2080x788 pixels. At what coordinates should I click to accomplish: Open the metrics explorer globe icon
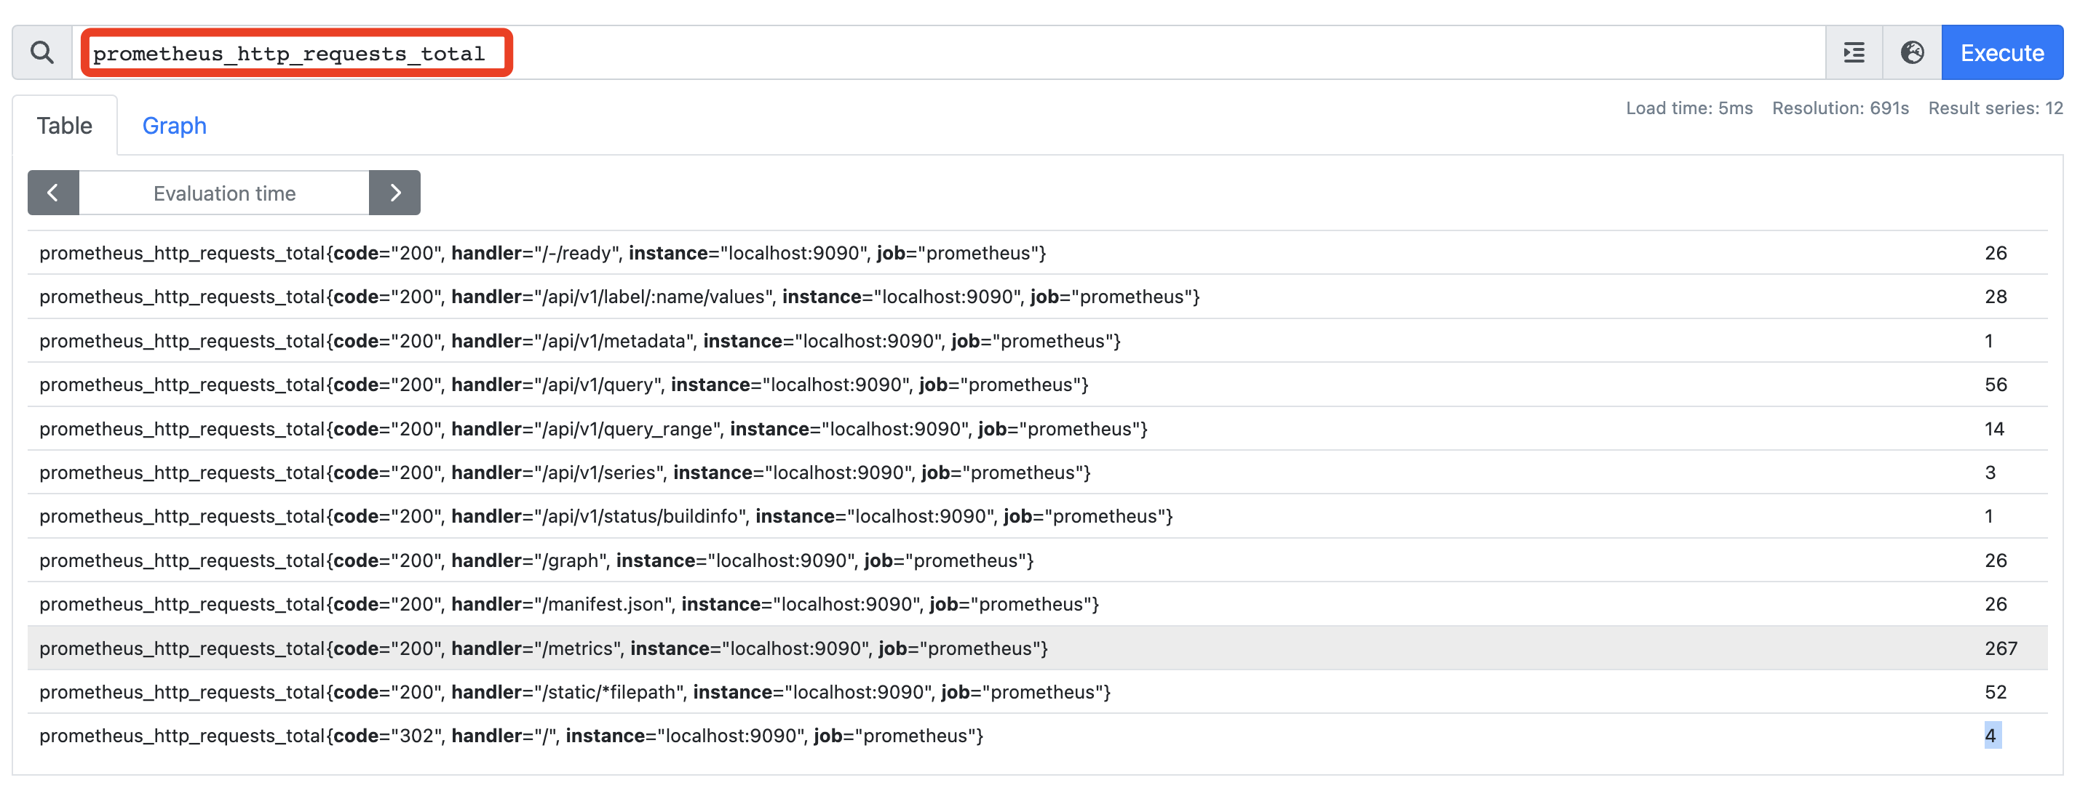1912,52
